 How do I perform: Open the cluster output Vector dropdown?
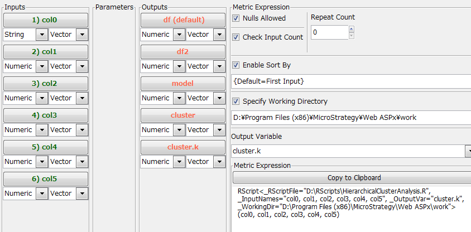(219, 130)
